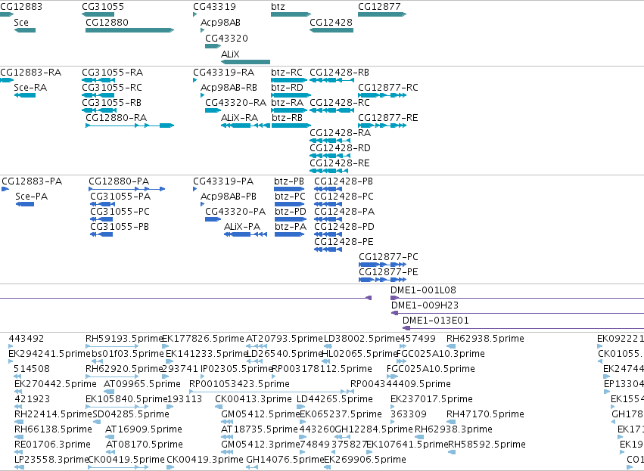Image resolution: width=644 pixels, height=471 pixels.
Task: Click EST HL02065.5prime label
Action: coord(359,354)
